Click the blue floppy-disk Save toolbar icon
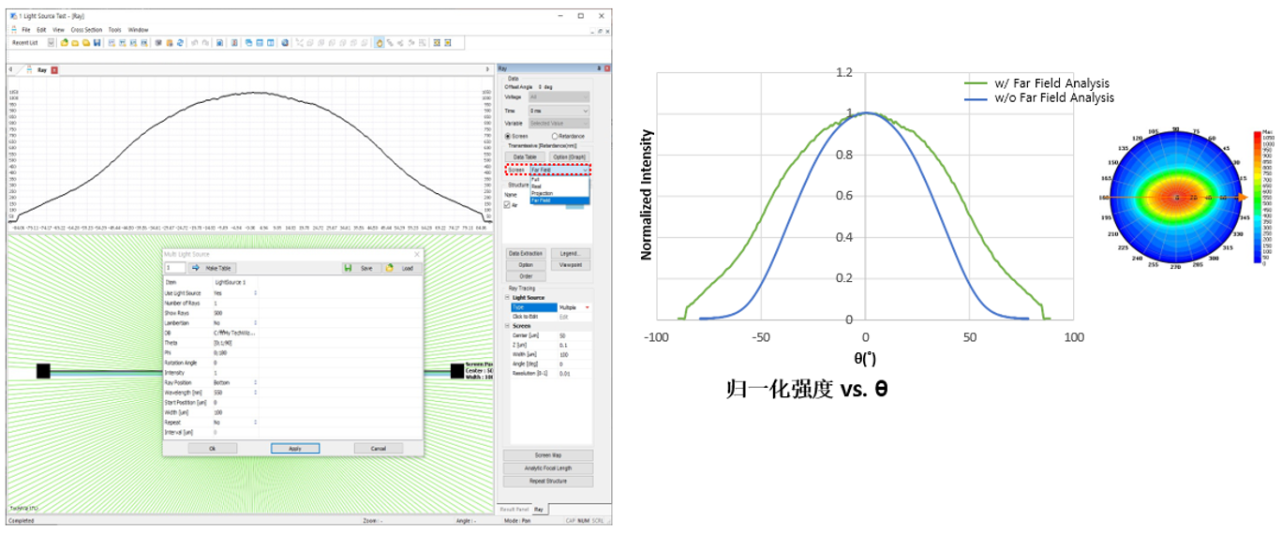This screenshot has height=535, width=1282. coord(97,42)
